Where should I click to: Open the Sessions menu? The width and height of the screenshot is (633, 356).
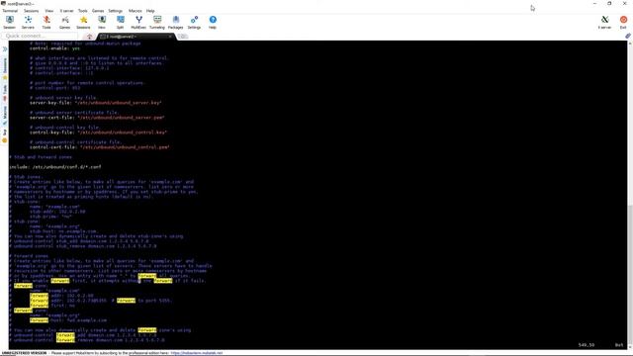[31, 11]
